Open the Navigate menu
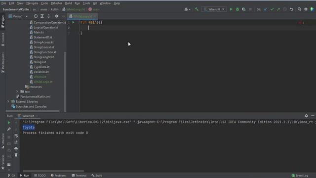The width and height of the screenshot is (316, 178). click(x=32, y=3)
